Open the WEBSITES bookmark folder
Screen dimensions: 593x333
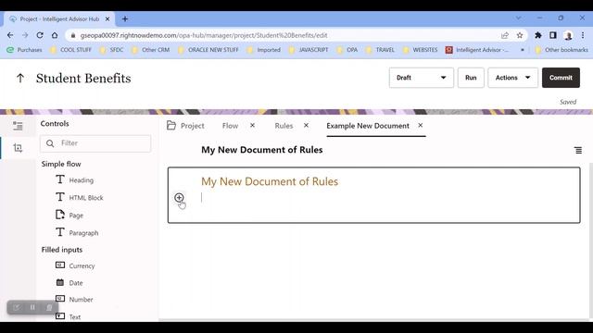(420, 50)
